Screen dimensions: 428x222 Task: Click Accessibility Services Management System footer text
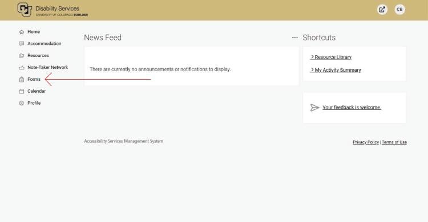click(124, 141)
